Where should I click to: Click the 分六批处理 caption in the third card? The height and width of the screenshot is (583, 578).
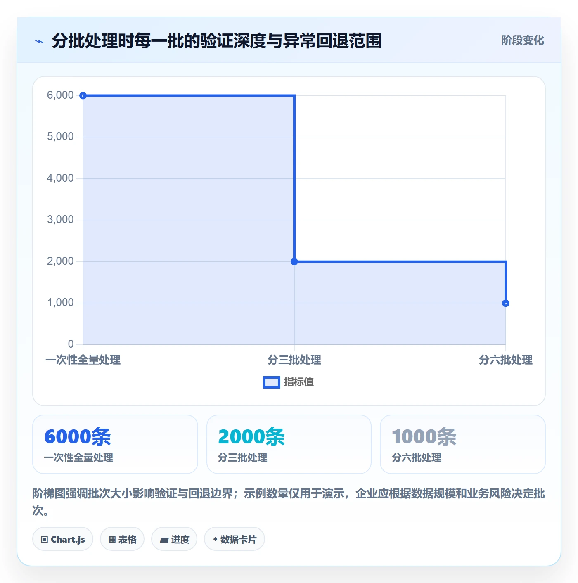(417, 457)
